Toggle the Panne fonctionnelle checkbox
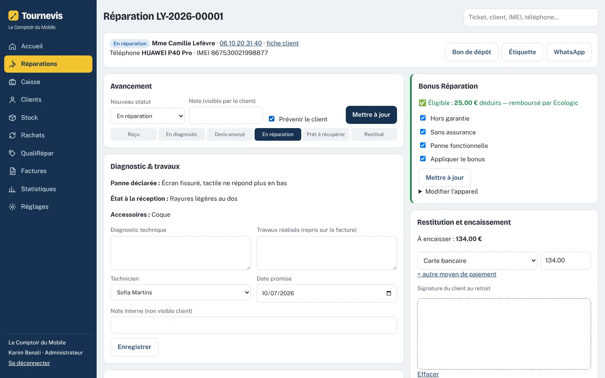This screenshot has height=378, width=605. click(x=423, y=145)
